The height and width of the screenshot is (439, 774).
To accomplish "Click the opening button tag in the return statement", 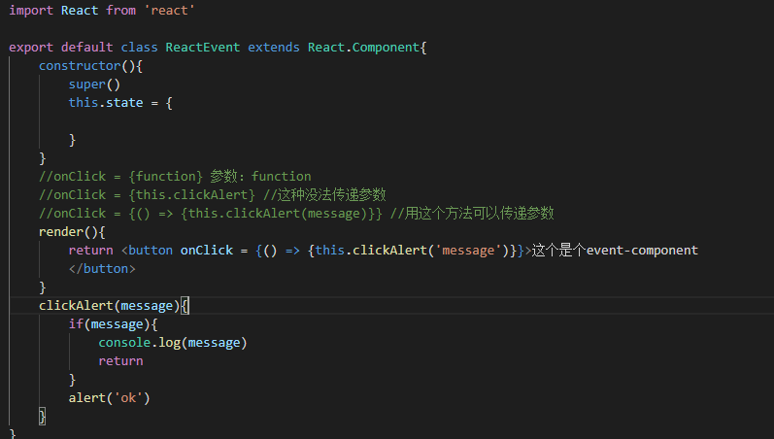I will click(151, 250).
